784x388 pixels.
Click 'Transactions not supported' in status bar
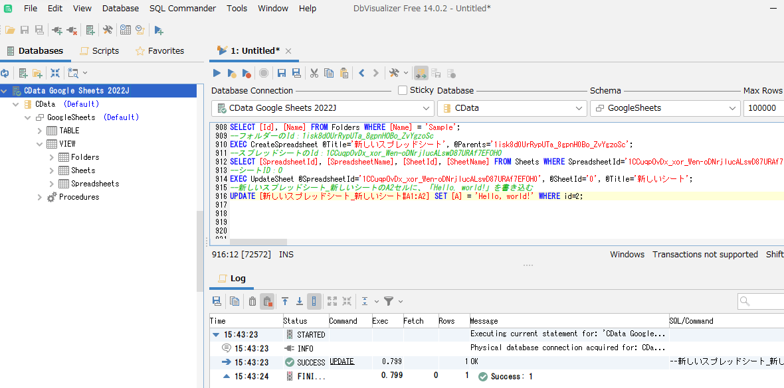coord(705,255)
